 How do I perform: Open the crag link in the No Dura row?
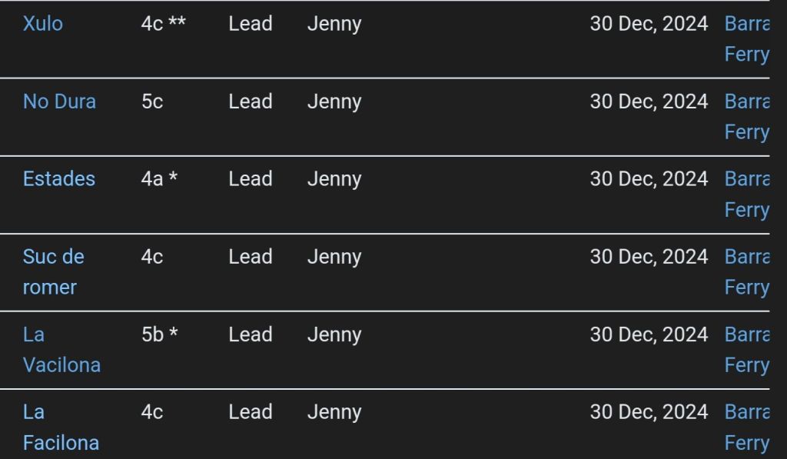(x=746, y=116)
